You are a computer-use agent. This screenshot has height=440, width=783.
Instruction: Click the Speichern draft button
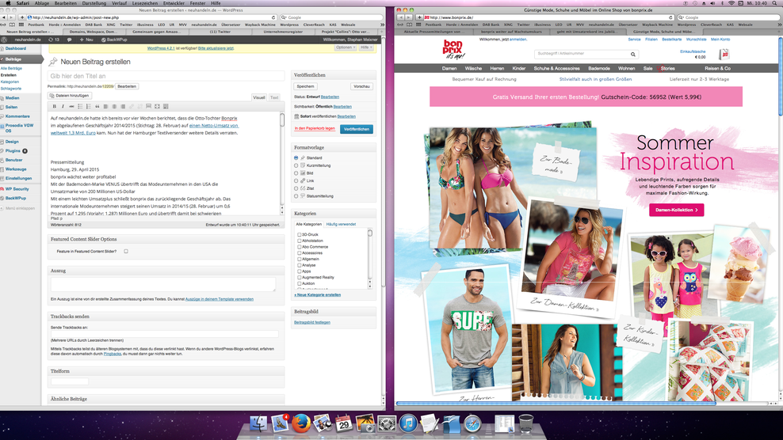pos(306,86)
